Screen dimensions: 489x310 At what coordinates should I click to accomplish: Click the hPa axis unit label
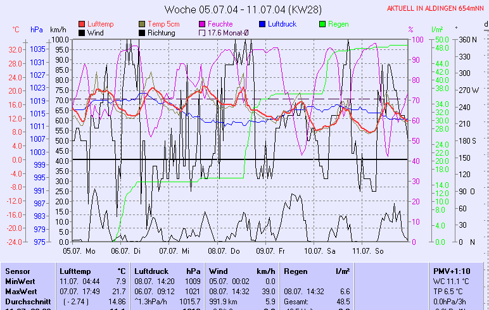pos(37,30)
